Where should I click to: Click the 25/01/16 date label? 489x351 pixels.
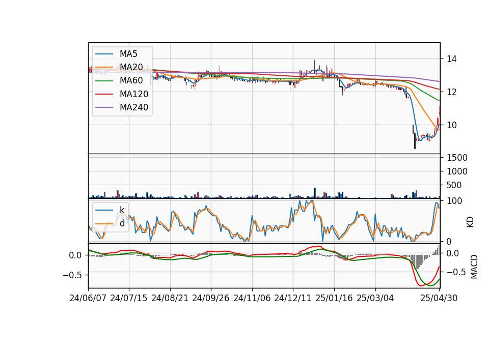(334, 298)
